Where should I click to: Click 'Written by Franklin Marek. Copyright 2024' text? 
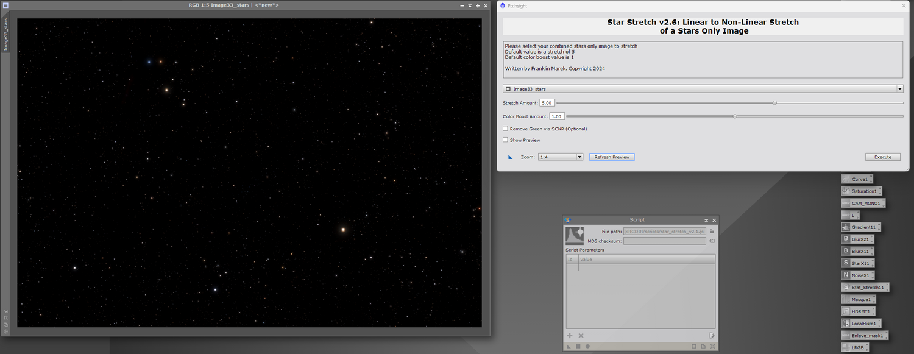554,69
